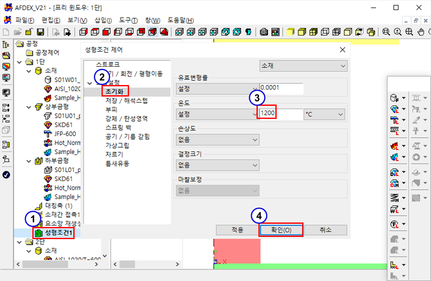Screen dimensions: 431x281
Task: Click the temperature field showing 1200
Action: point(281,113)
